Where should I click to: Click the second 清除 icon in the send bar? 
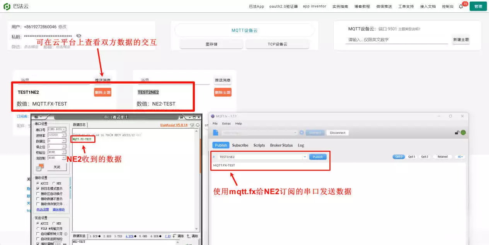pyautogui.click(x=189, y=236)
